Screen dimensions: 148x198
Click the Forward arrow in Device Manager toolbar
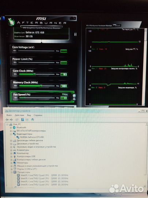(x=11, y=120)
